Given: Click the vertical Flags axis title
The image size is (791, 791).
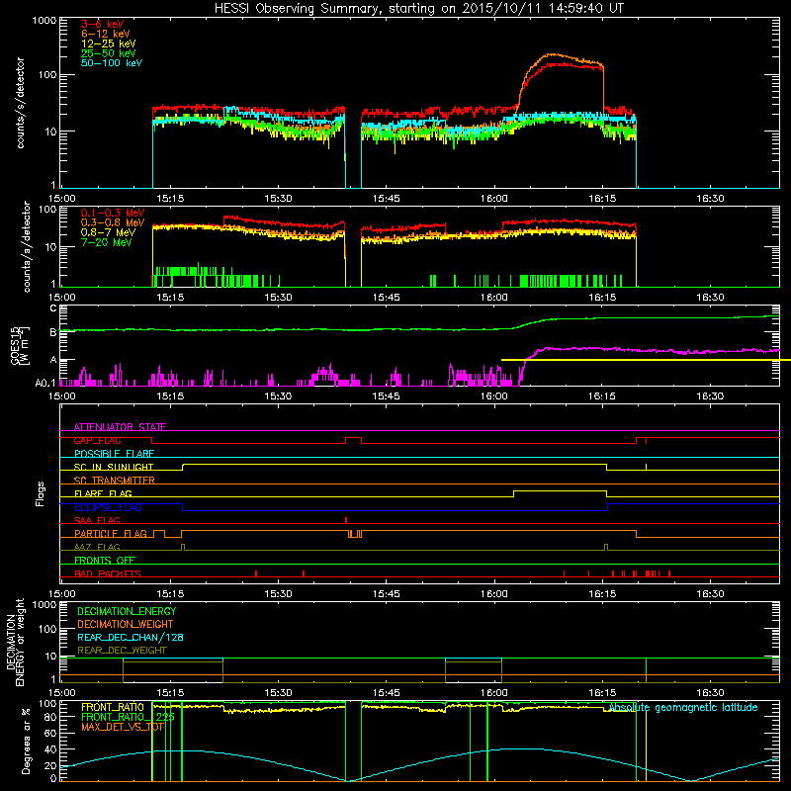Looking at the screenshot, I should (x=41, y=493).
